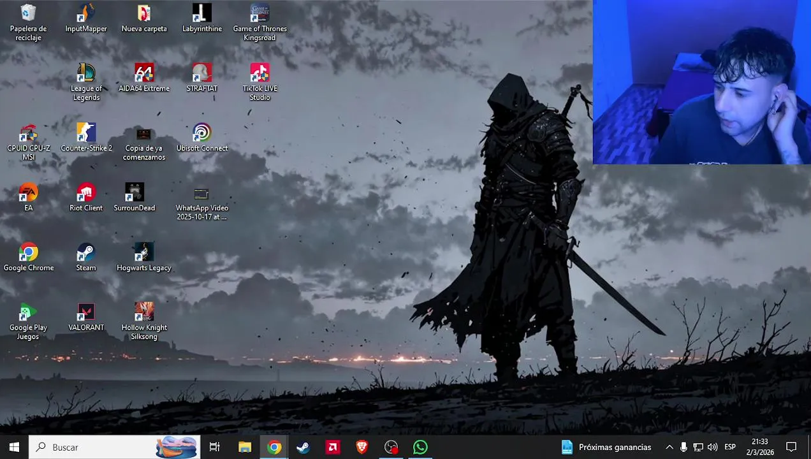Select the AIDA64 Extreme shortcut
811x459 pixels.
(144, 78)
